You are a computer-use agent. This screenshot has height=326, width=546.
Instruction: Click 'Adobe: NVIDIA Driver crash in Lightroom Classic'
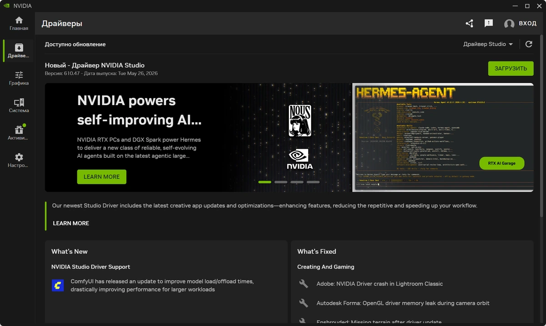[379, 284]
